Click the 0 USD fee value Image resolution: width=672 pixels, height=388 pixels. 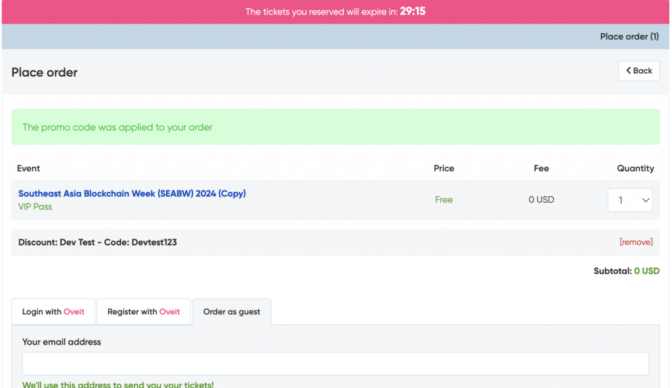tap(541, 199)
